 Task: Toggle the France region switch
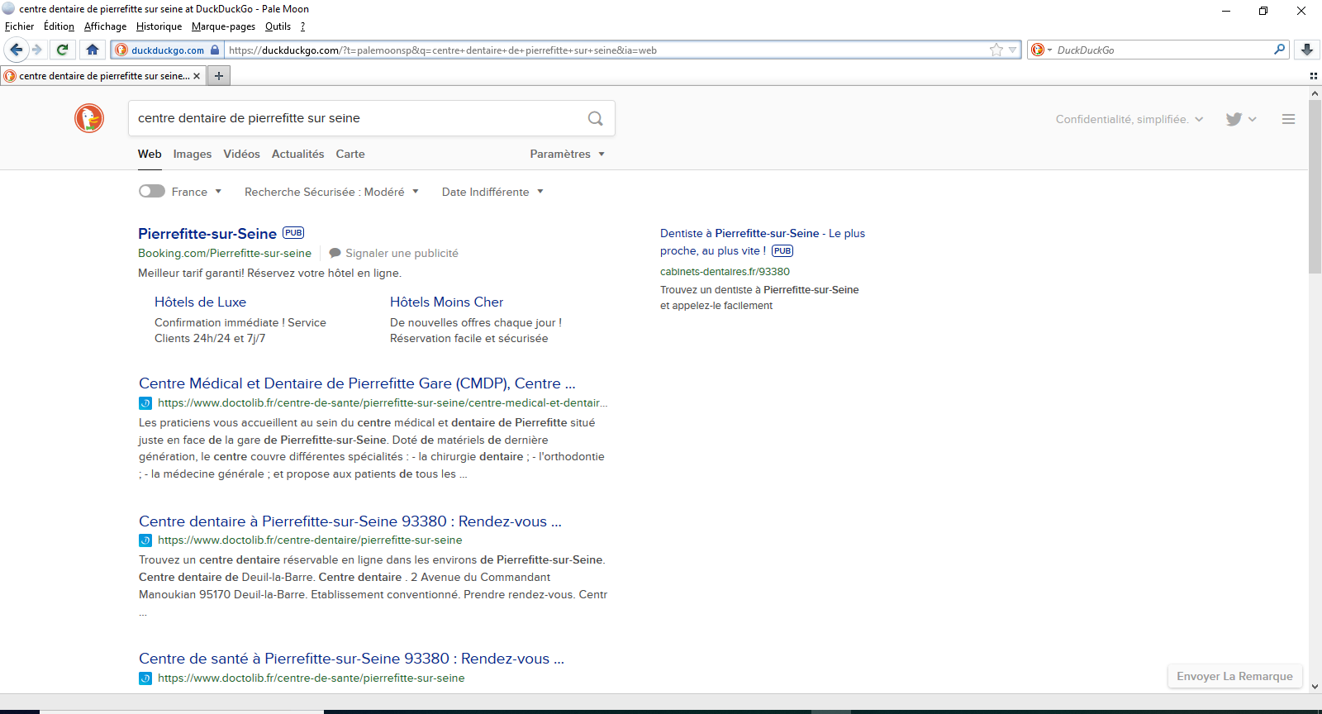pos(152,191)
